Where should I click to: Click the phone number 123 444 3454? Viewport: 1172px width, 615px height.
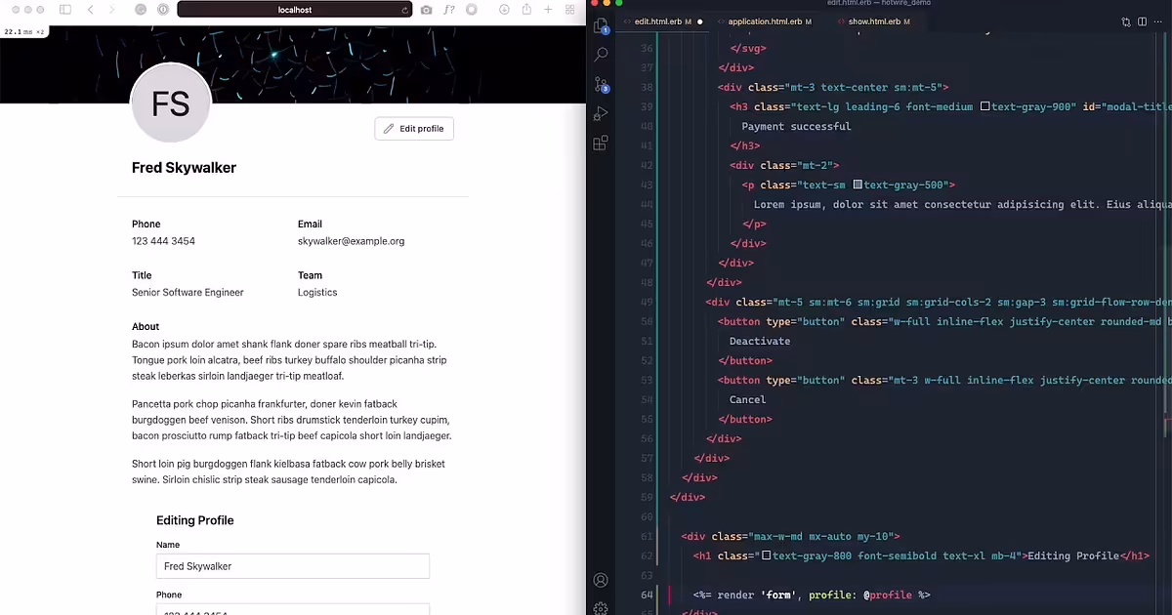pyautogui.click(x=163, y=241)
